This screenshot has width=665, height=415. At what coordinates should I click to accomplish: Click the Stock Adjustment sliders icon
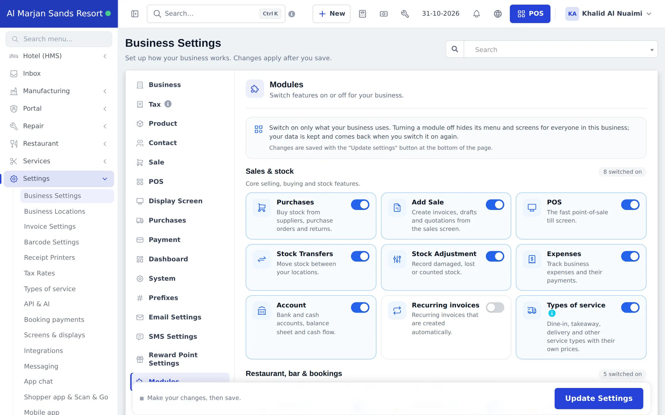point(397,259)
